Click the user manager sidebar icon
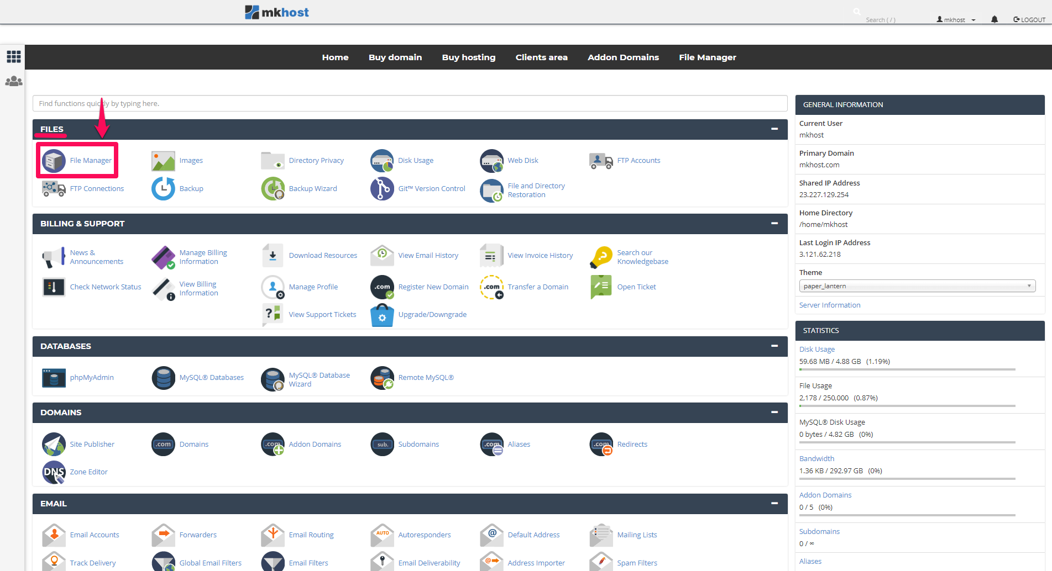 (13, 81)
